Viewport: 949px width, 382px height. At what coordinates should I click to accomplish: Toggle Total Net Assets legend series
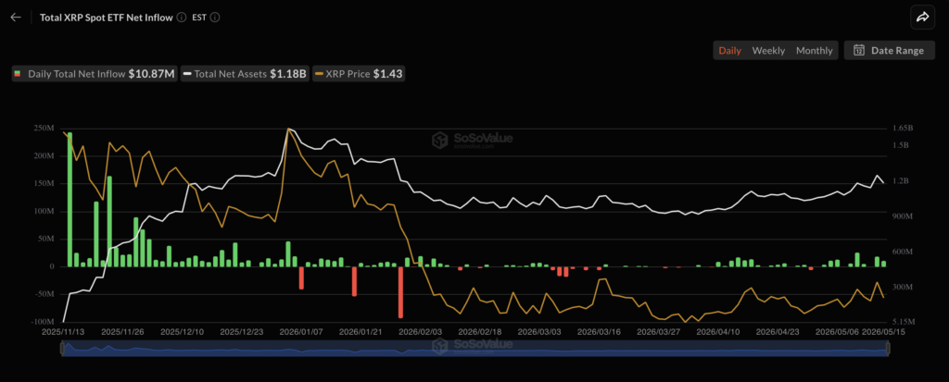tap(245, 74)
